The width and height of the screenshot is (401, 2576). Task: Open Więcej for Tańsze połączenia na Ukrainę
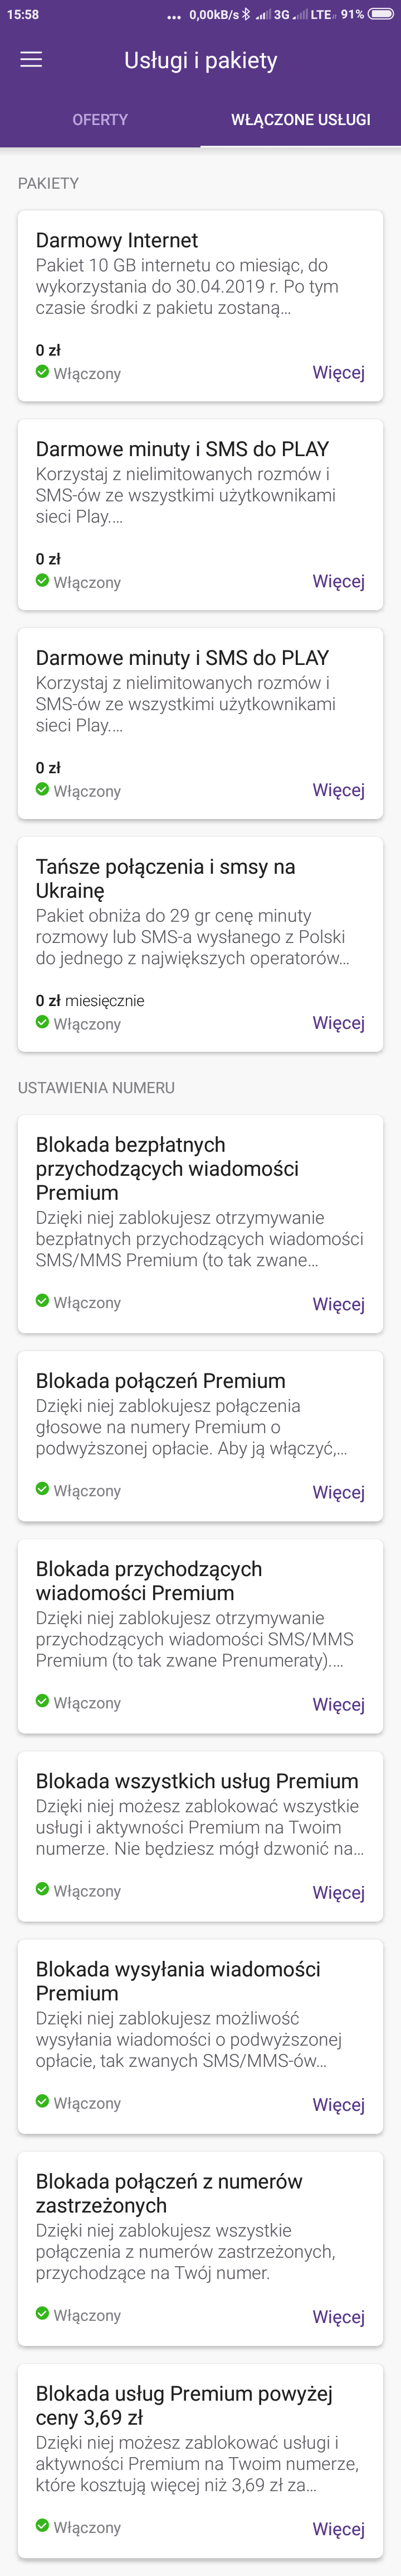pos(338,1023)
